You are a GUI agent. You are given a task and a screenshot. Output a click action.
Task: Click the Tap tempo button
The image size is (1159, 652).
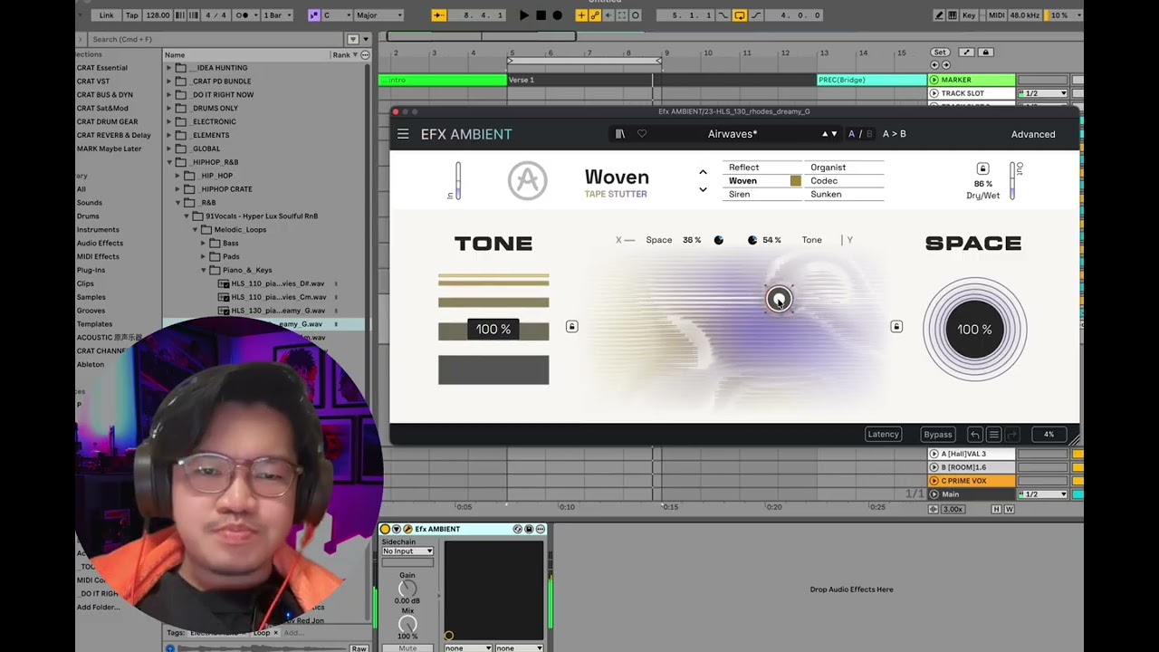pyautogui.click(x=131, y=15)
